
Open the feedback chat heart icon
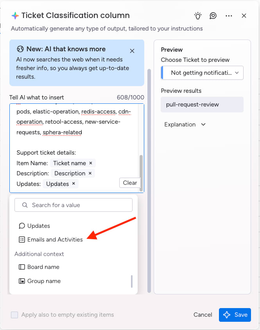(213, 16)
